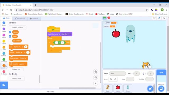Reset workspace zoom to default
The height and width of the screenshot is (95, 169).
(x=96, y=83)
